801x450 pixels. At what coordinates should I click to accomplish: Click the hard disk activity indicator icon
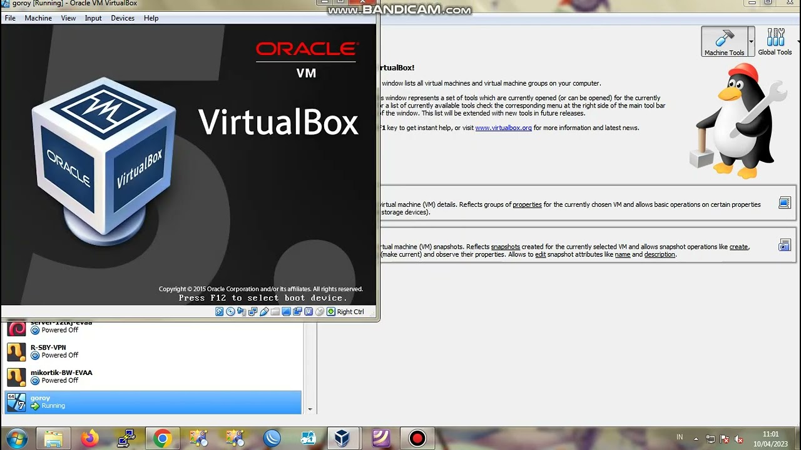220,311
